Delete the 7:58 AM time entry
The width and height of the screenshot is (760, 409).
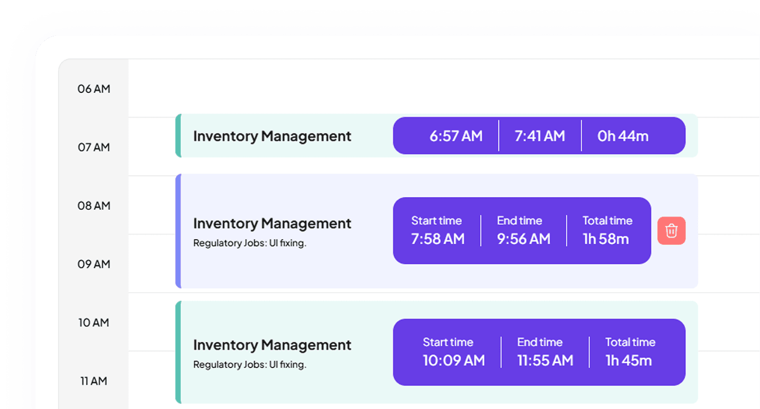click(x=671, y=231)
